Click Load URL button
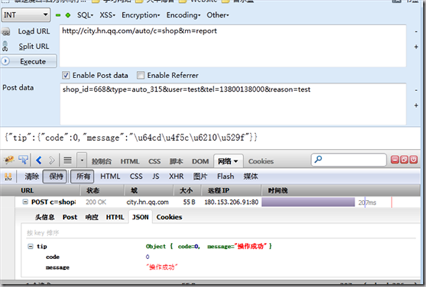Viewport: 426px width, 287px height. point(34,31)
